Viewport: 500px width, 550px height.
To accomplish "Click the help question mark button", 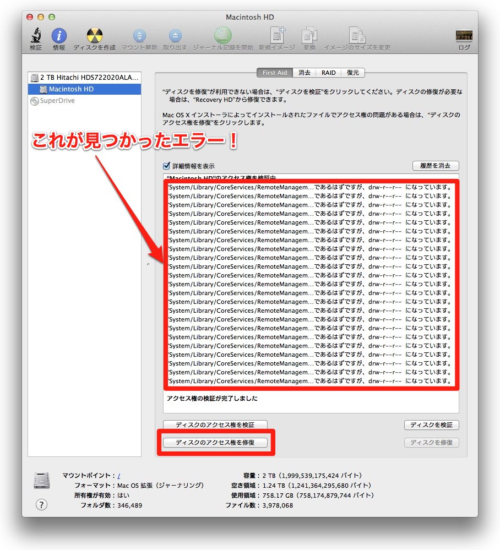I will pyautogui.click(x=41, y=504).
